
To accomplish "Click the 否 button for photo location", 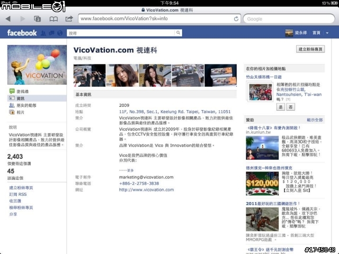I will pyautogui.click(x=290, y=107).
